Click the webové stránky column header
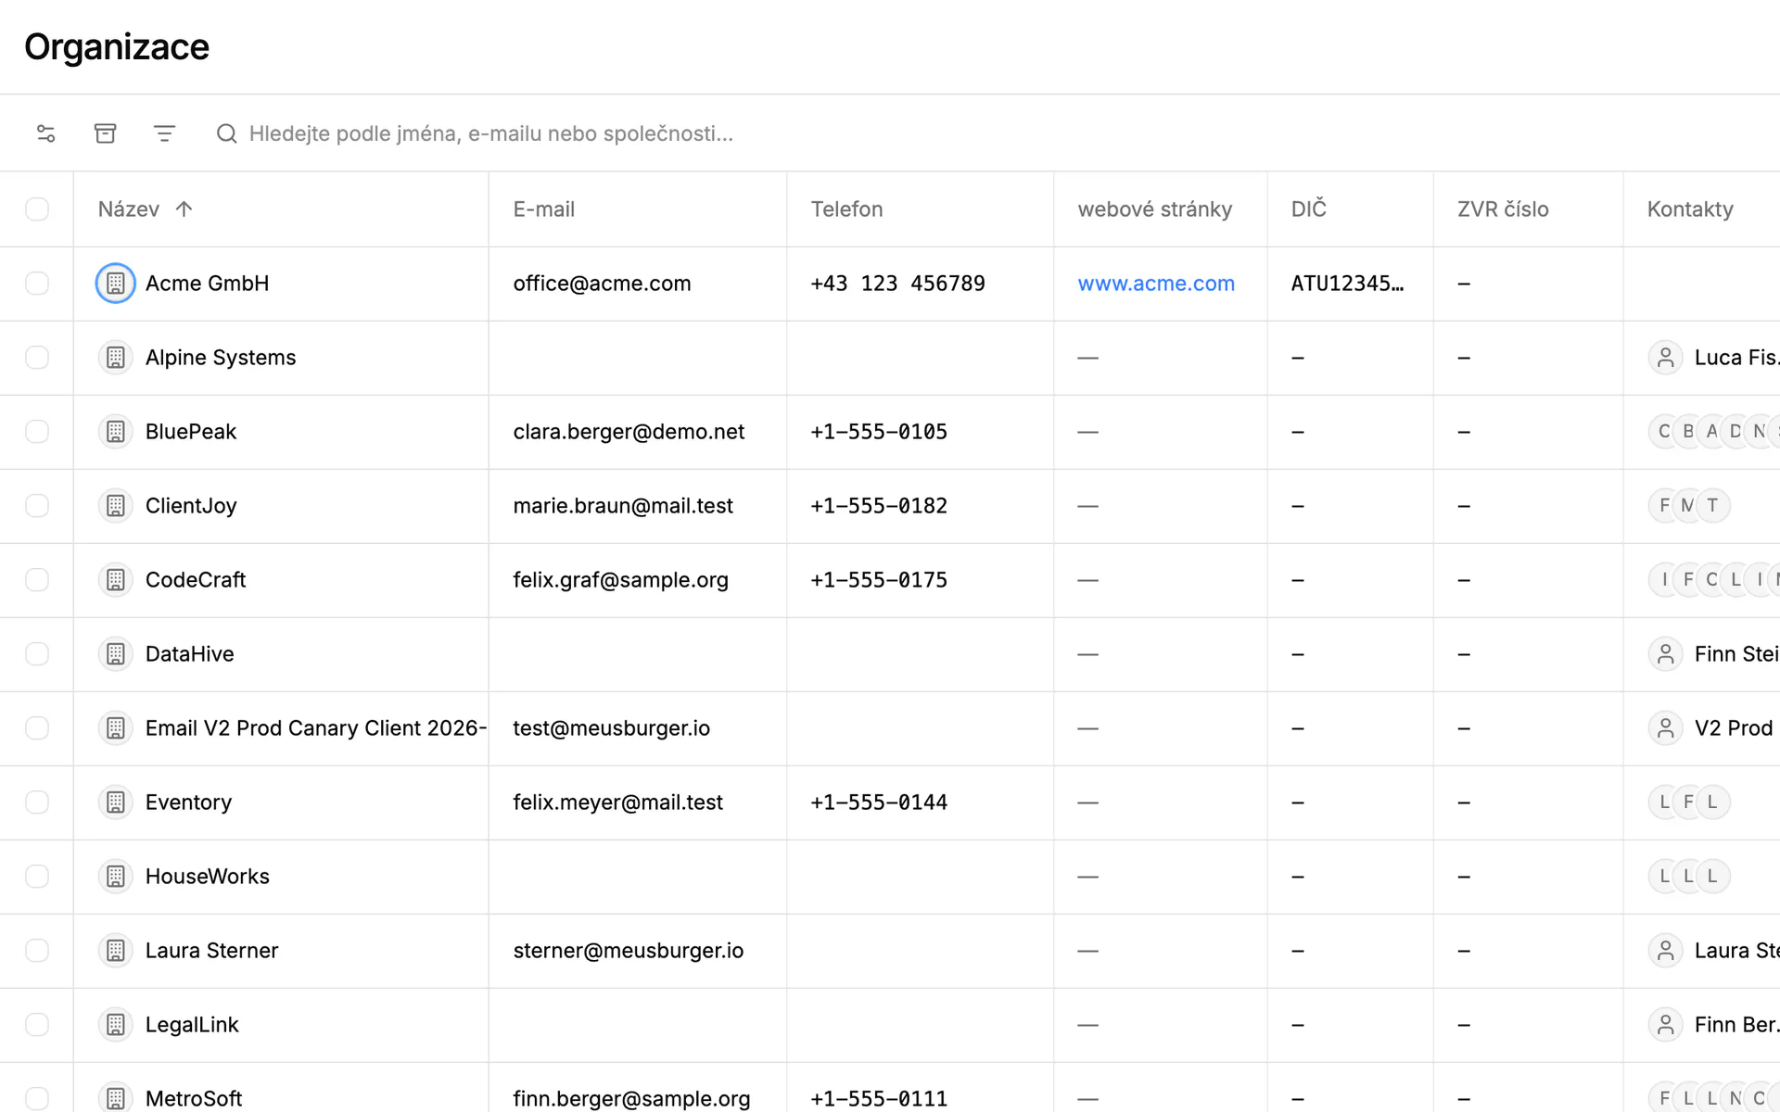 pyautogui.click(x=1155, y=209)
